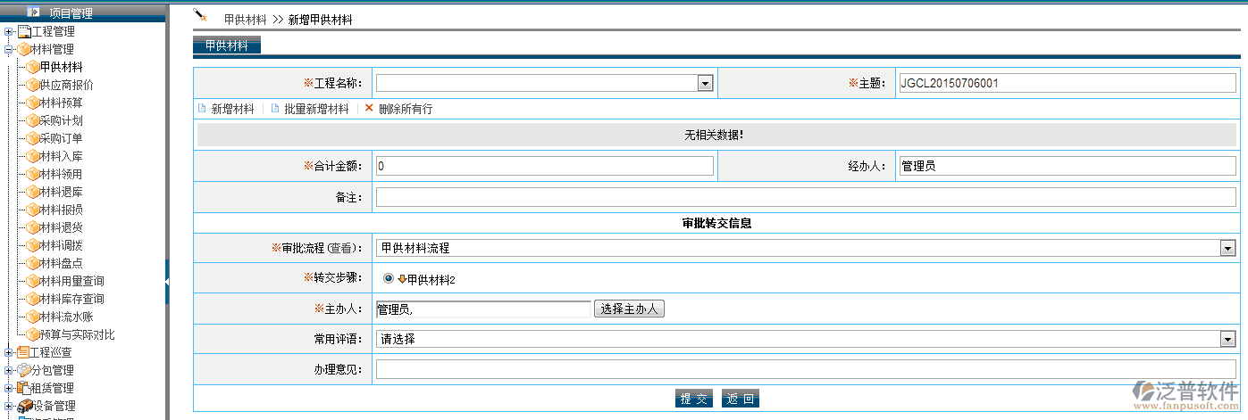This screenshot has width=1248, height=420.
Task: Click 批量新增材料 to batch add
Action: click(x=316, y=109)
